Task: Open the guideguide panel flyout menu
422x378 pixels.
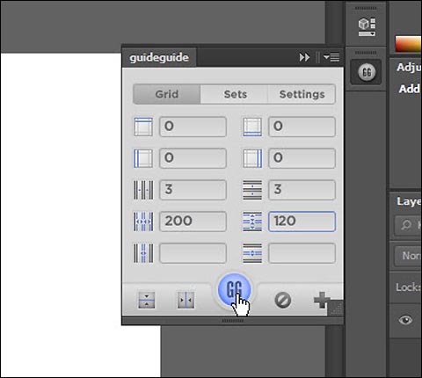Action: click(331, 57)
